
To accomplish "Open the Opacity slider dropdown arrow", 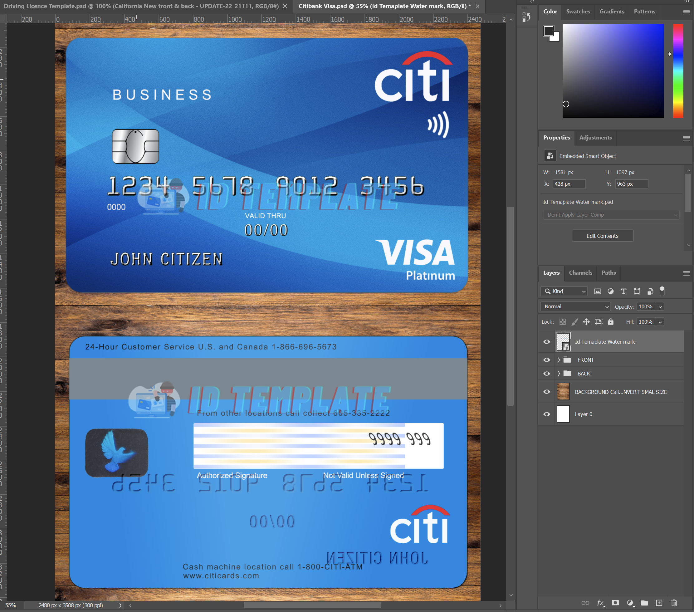I will [x=660, y=307].
